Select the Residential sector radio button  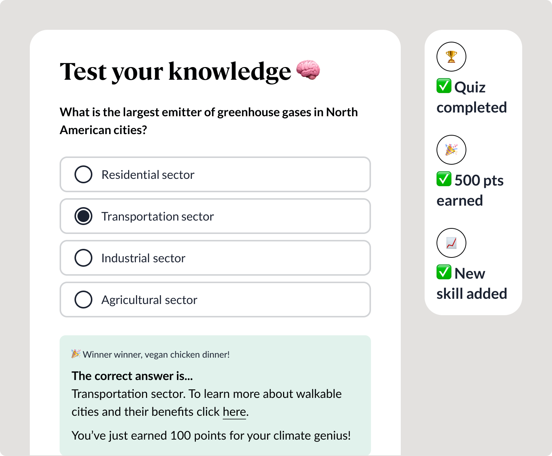point(83,174)
